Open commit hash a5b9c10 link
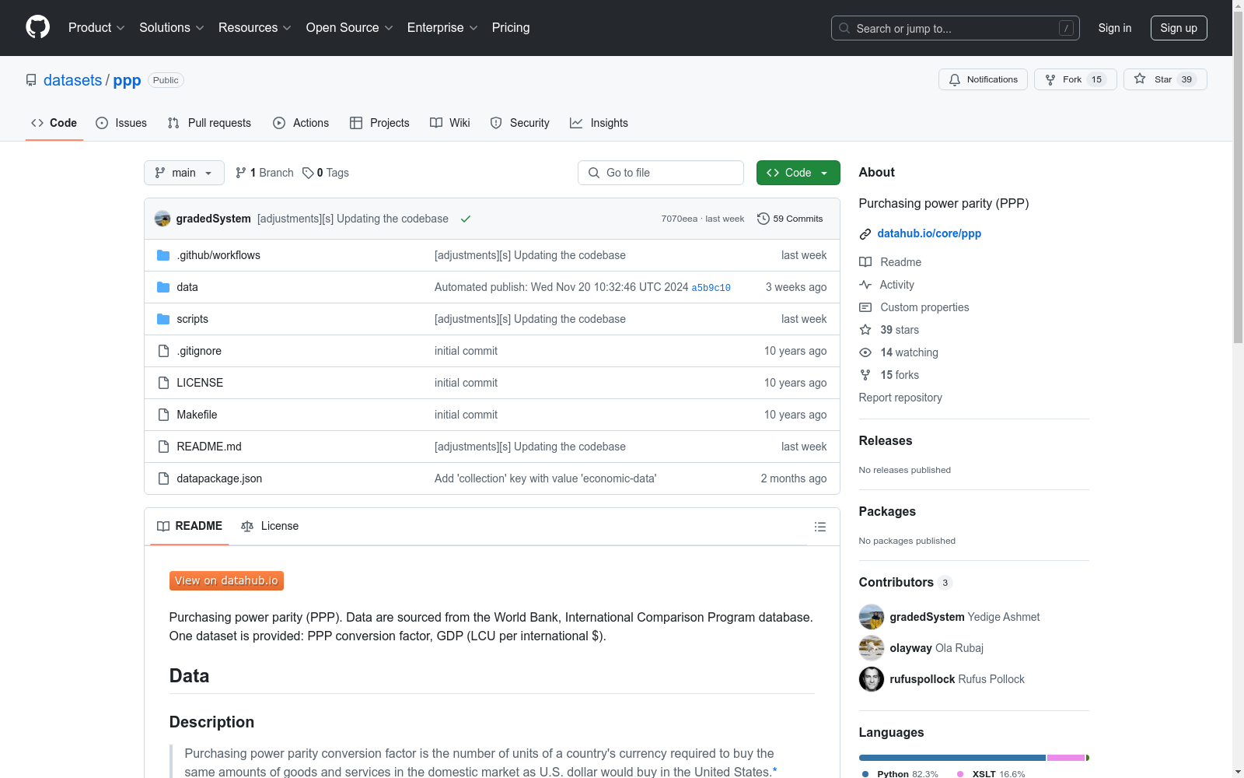1244x778 pixels. [x=711, y=288]
